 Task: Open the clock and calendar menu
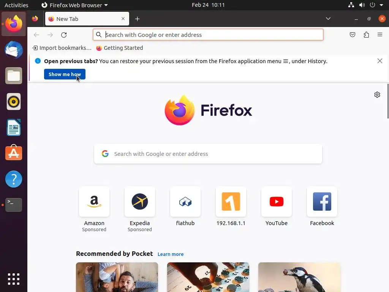pos(208,5)
